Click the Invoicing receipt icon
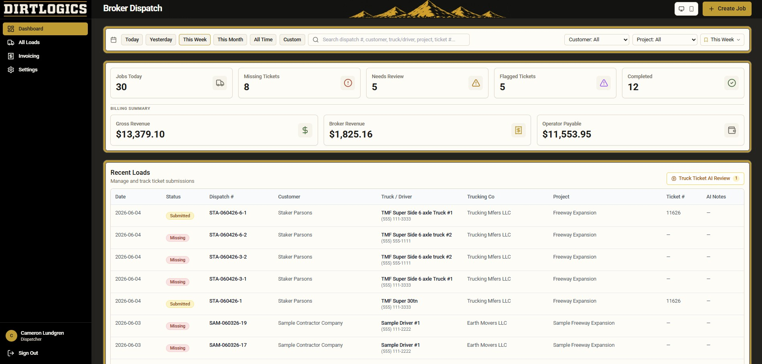This screenshot has height=364, width=762. click(11, 56)
